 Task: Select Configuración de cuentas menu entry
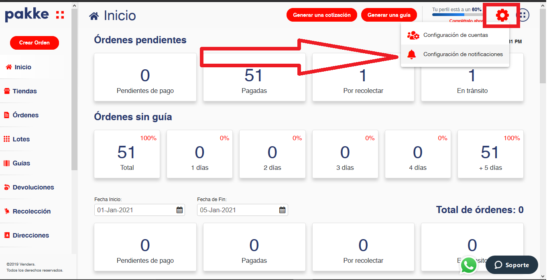pos(455,35)
